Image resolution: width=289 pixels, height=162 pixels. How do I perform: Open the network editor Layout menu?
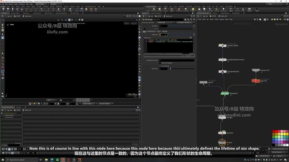[222, 19]
